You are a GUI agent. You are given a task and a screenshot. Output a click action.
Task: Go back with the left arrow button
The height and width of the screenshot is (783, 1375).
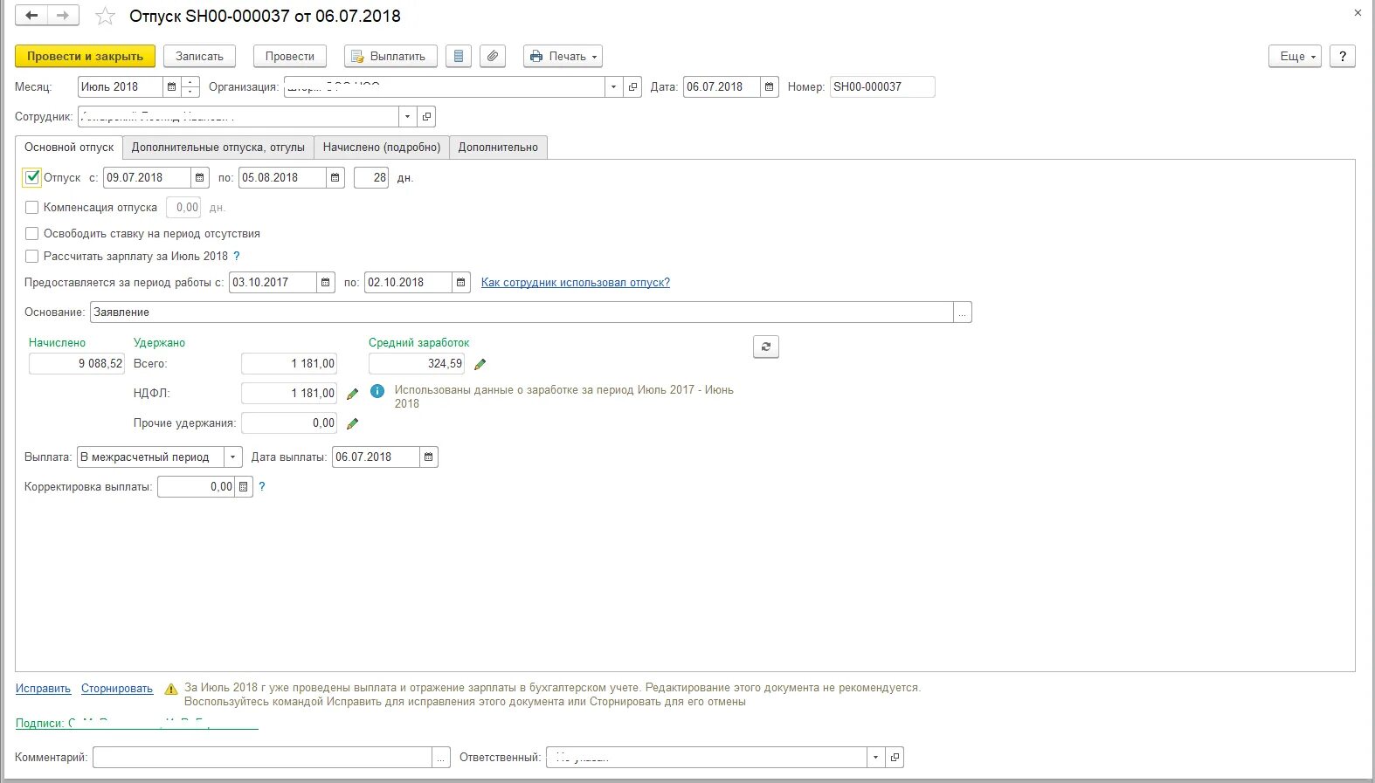tap(31, 16)
